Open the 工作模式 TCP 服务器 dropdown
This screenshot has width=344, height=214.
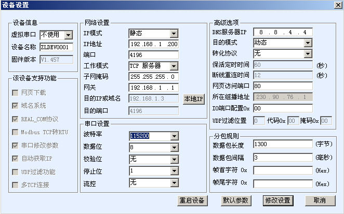point(174,66)
